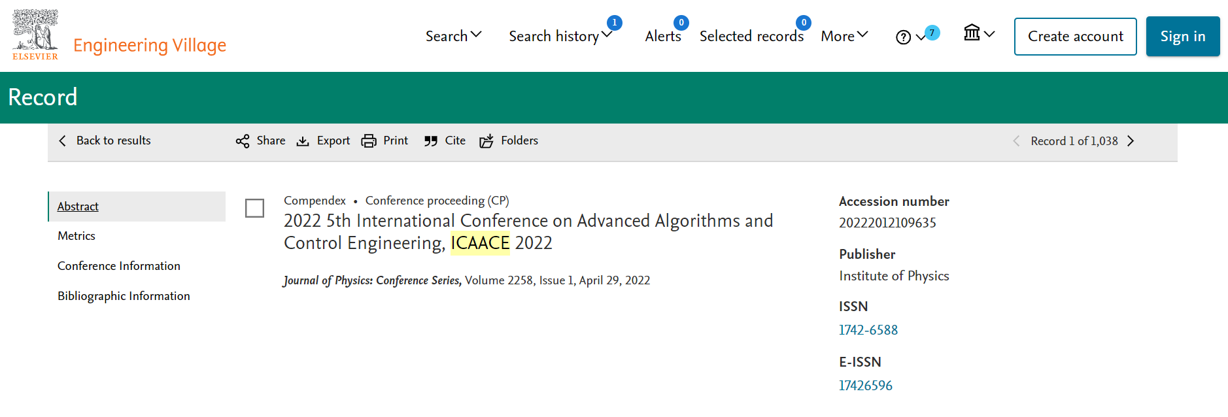Screen dimensions: 1228x417
Task: Click the Share toolbar label
Action: point(271,141)
